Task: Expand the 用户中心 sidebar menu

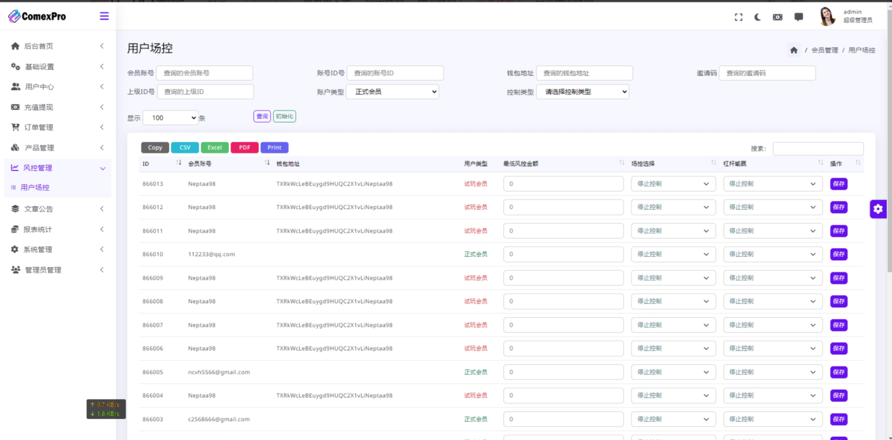Action: (57, 87)
